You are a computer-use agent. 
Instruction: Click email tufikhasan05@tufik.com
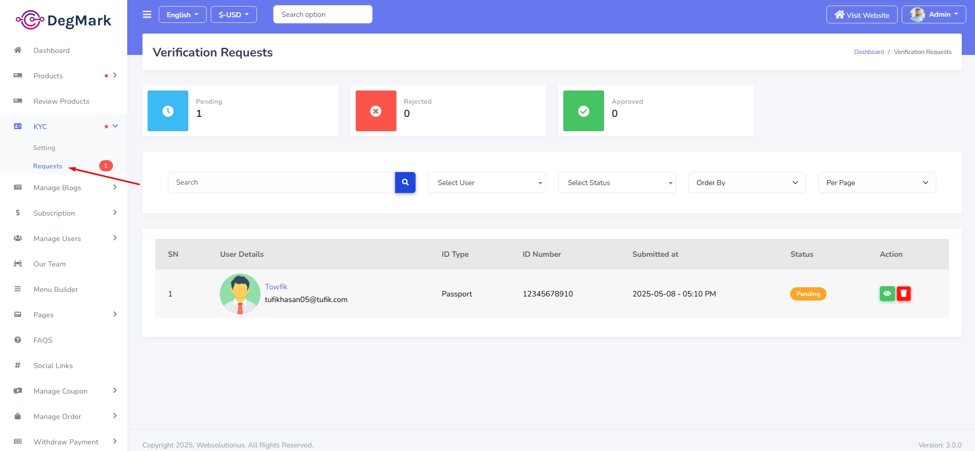click(x=306, y=299)
